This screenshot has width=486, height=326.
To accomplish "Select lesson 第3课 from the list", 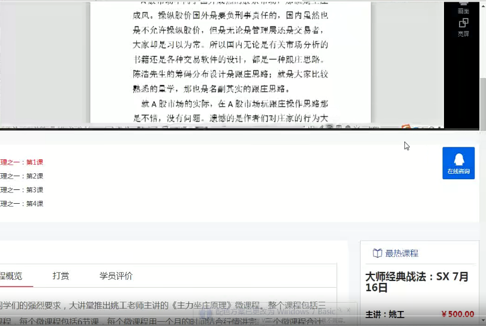I will point(23,190).
